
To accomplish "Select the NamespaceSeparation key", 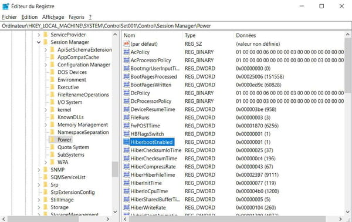I will tap(83, 132).
